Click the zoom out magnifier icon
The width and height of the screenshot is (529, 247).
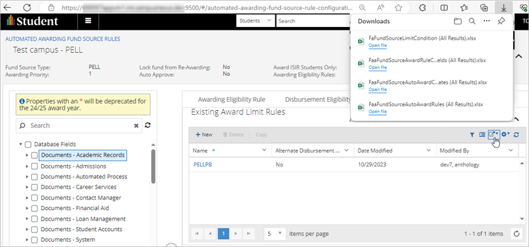click(x=362, y=7)
